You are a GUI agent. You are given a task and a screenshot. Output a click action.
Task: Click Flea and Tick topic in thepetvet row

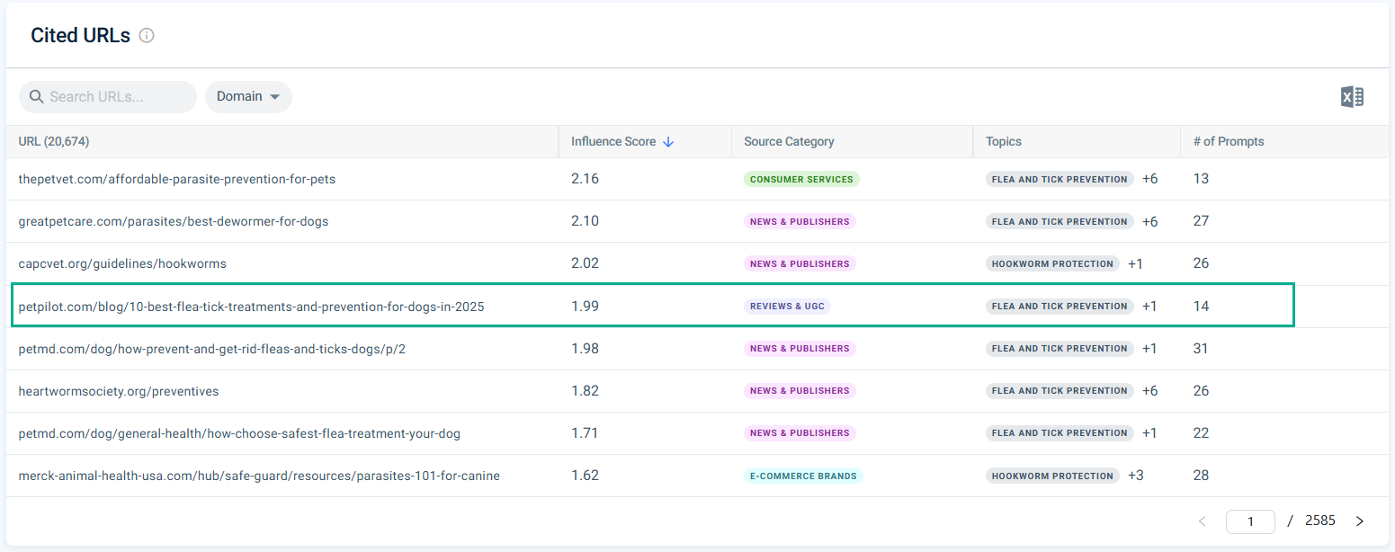(1060, 179)
